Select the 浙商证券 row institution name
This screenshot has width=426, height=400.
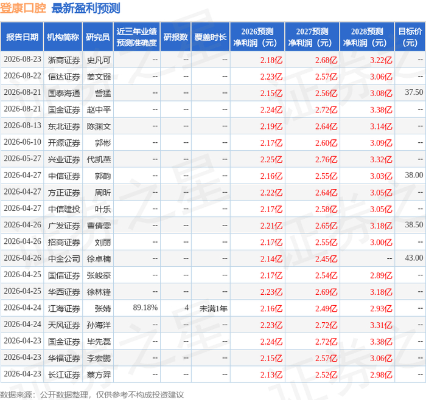(64, 60)
